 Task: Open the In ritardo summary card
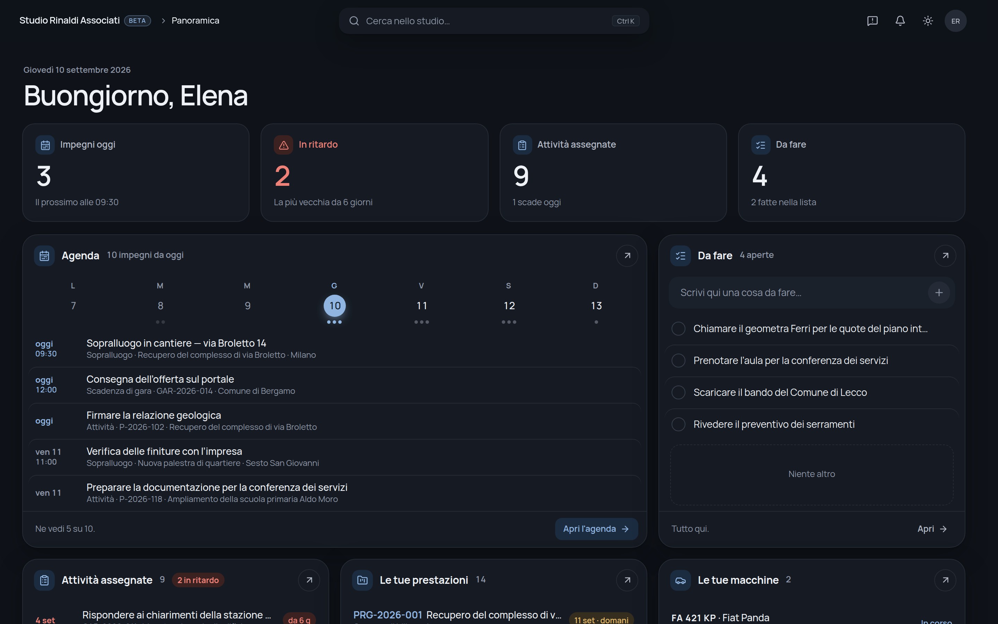point(375,173)
